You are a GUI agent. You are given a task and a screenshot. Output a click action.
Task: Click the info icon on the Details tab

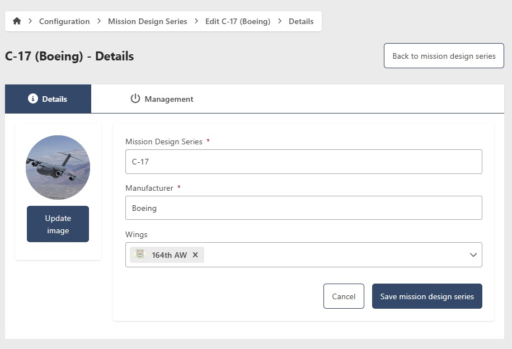(x=33, y=99)
